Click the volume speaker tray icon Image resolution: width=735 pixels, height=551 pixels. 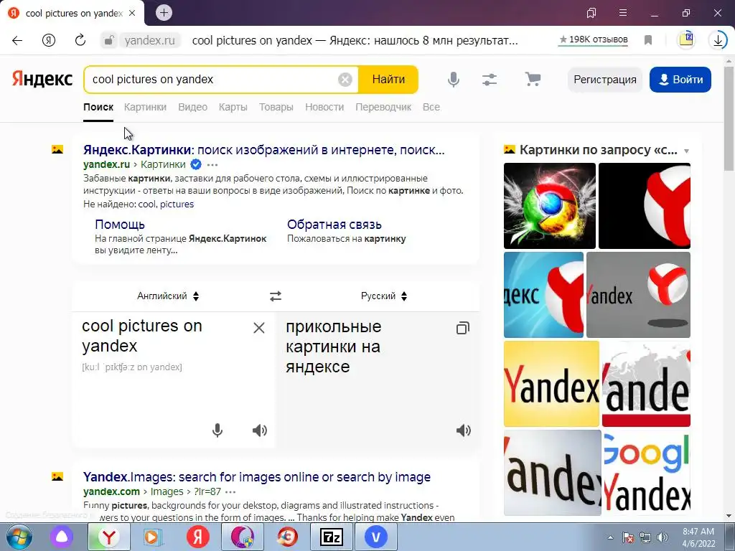click(x=663, y=537)
